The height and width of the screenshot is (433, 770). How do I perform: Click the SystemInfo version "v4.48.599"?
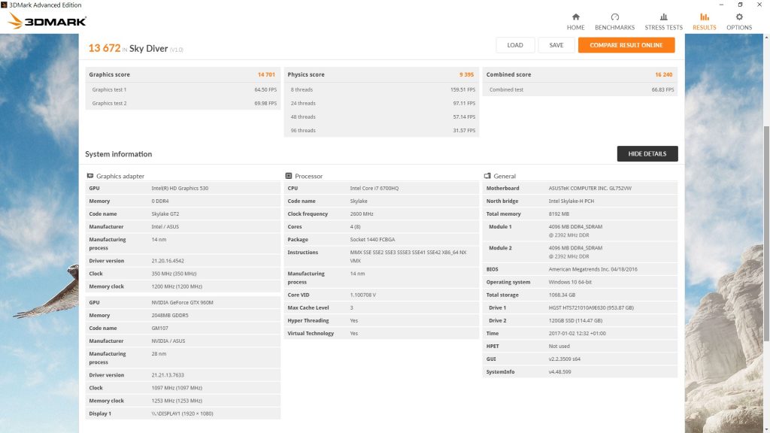(x=559, y=372)
